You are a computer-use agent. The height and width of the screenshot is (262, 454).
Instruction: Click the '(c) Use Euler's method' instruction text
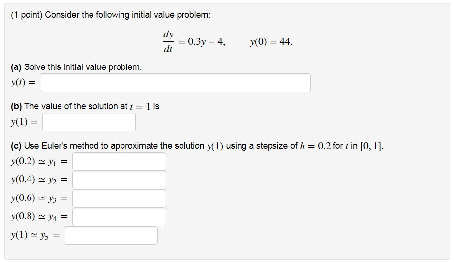tap(197, 146)
